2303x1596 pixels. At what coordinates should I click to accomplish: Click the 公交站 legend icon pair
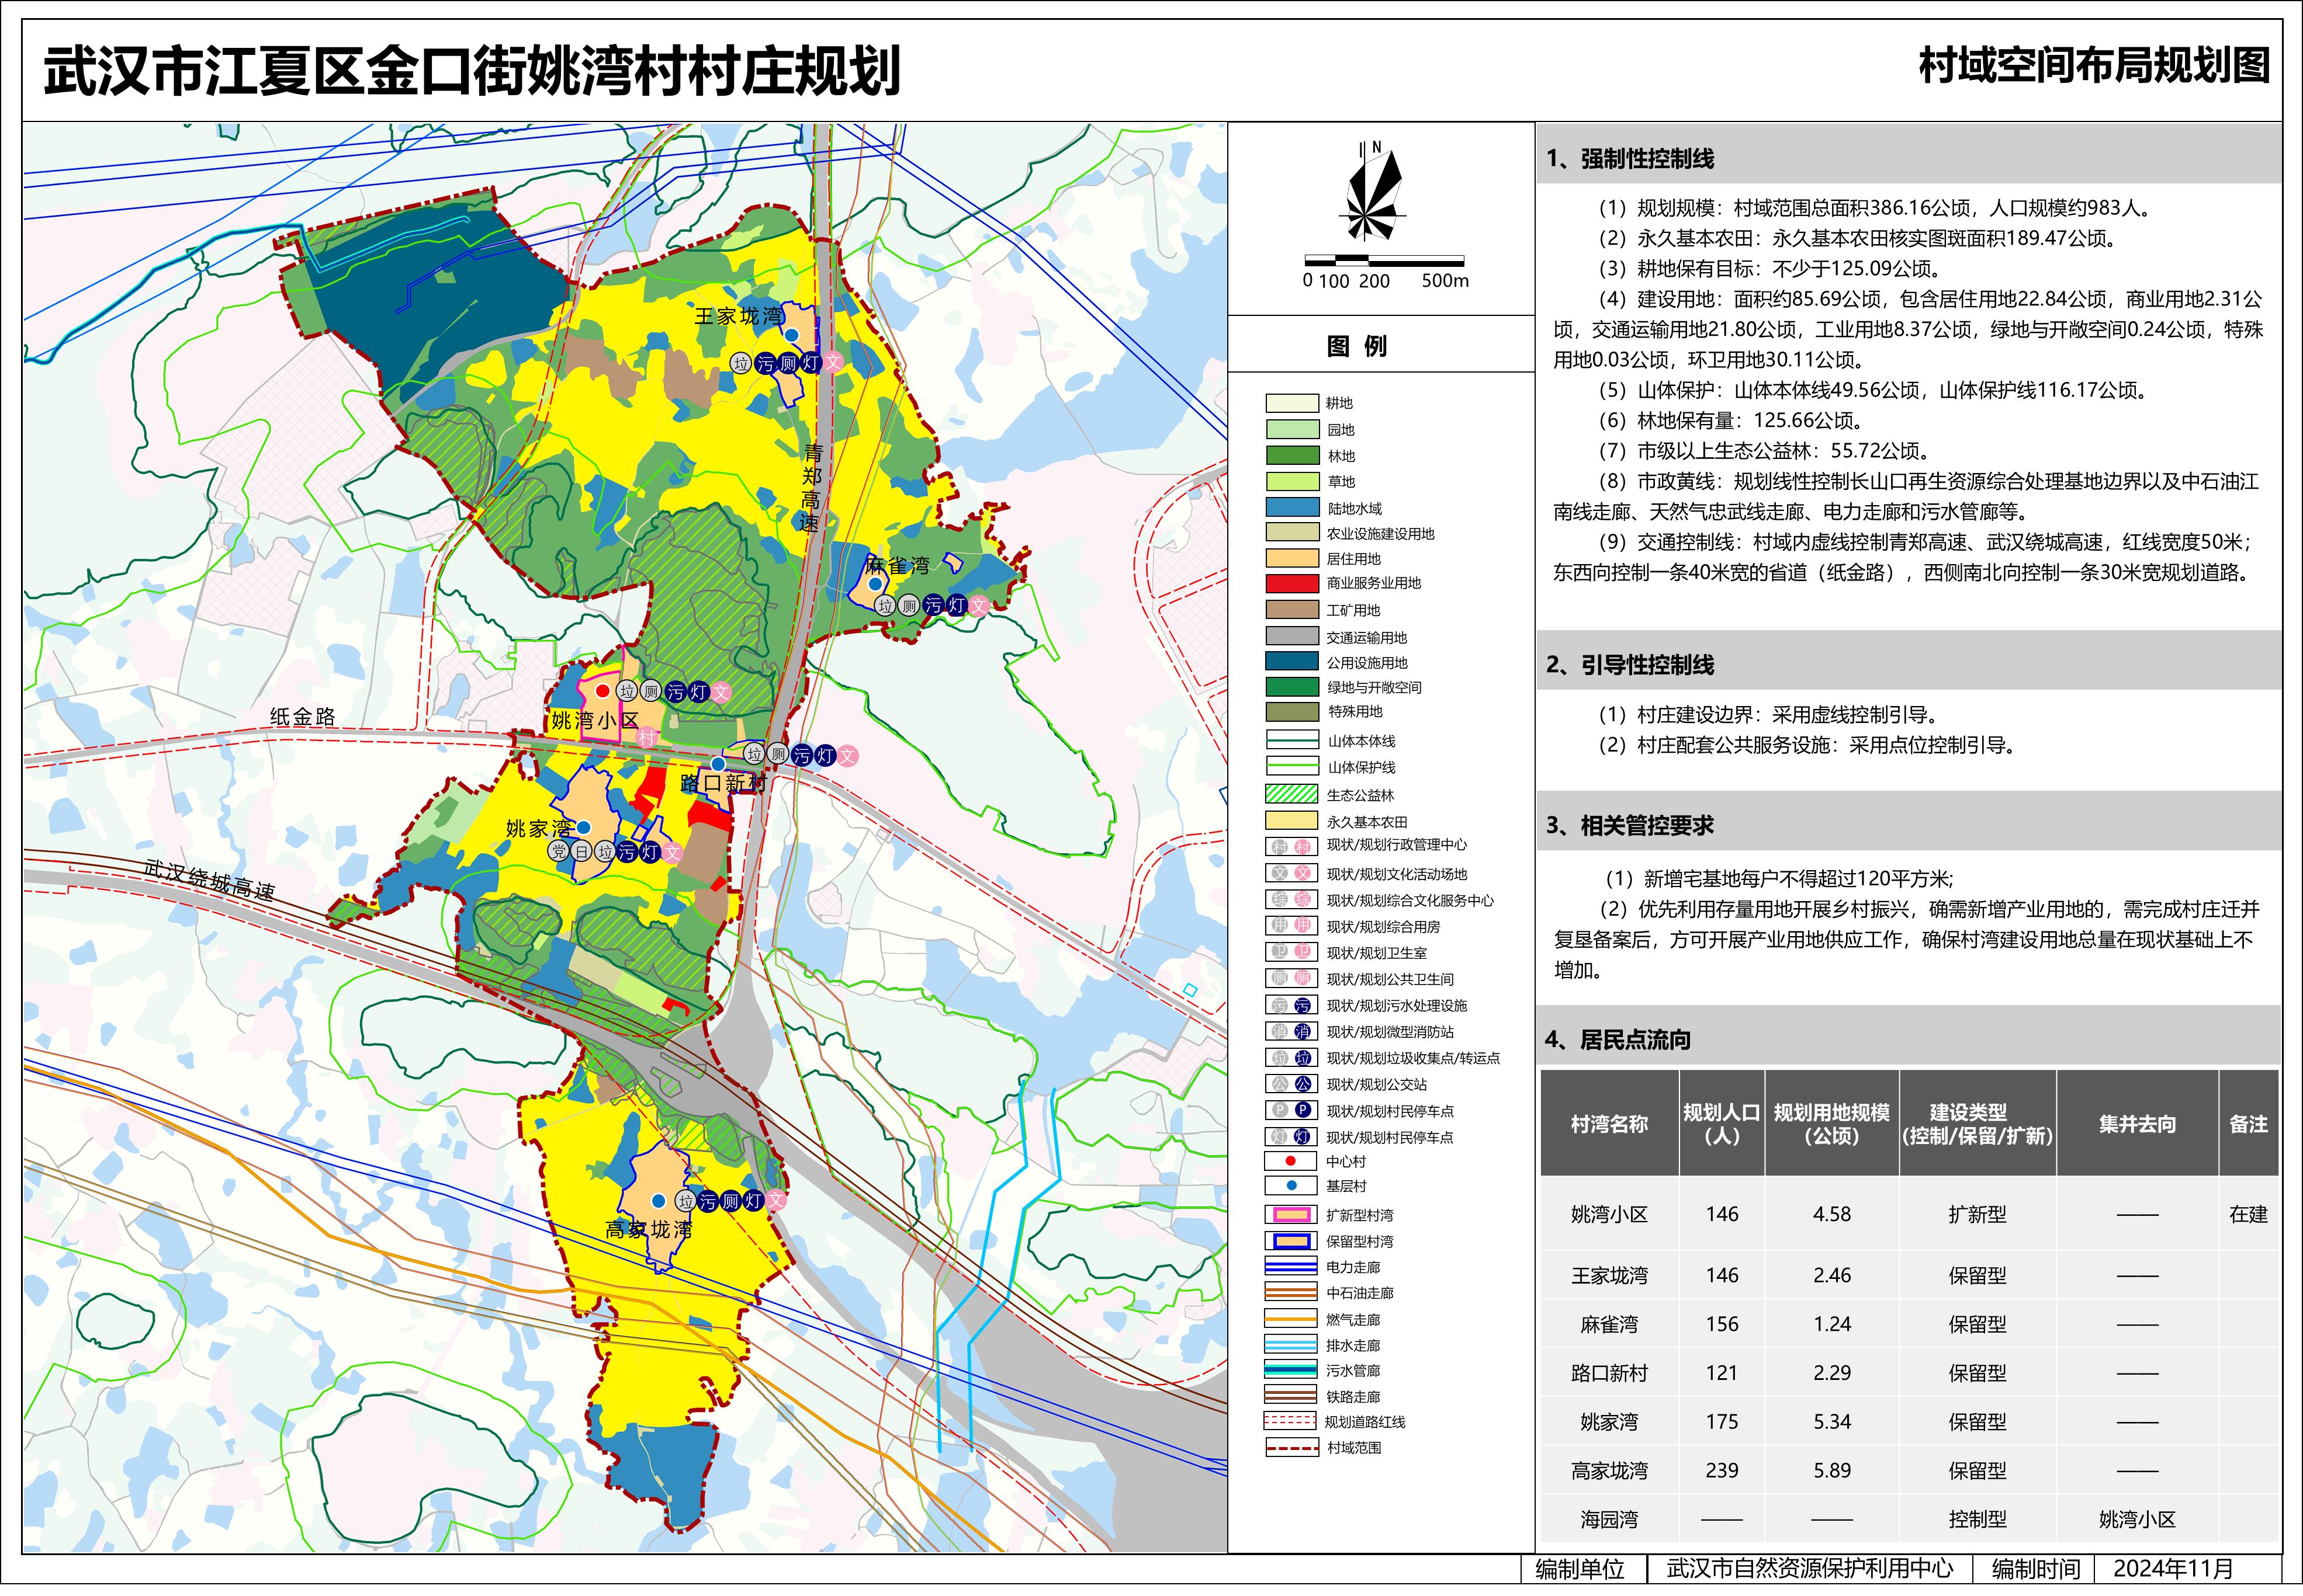click(1290, 1083)
